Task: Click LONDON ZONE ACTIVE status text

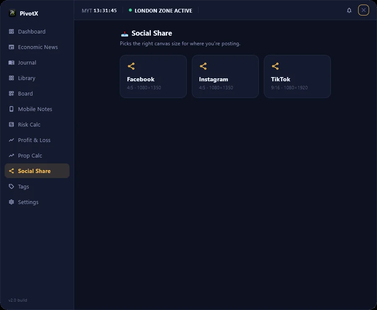Action: click(x=163, y=10)
